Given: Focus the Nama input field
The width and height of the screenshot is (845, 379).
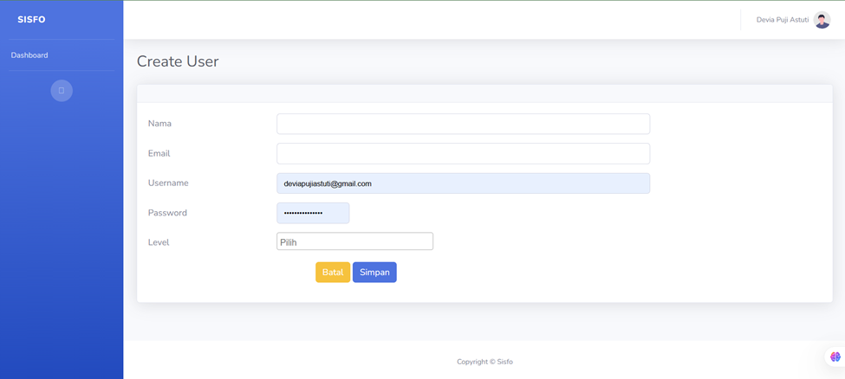Looking at the screenshot, I should click(463, 124).
